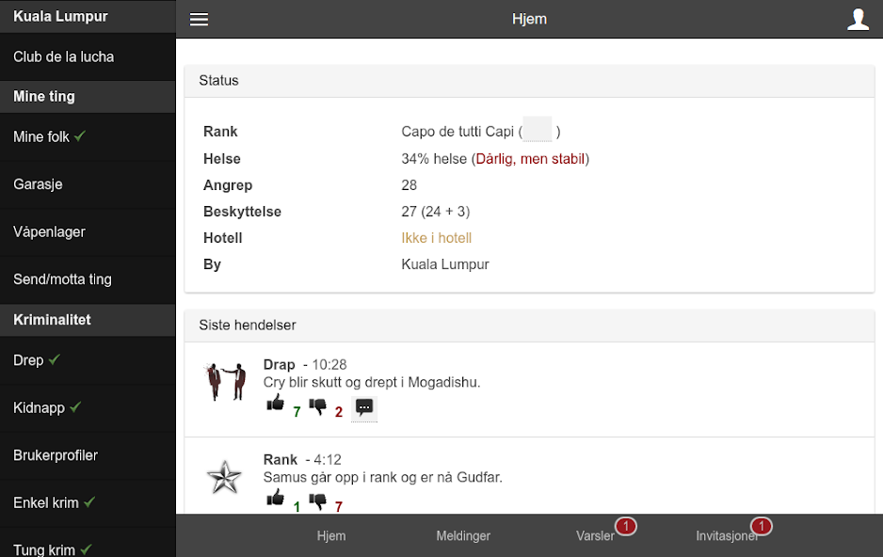
Task: Open Club de la lucha
Action: point(63,56)
